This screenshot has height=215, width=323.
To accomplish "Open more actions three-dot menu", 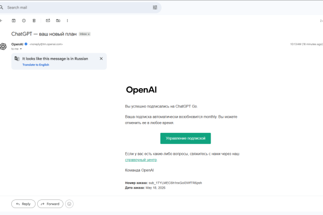I will point(67,20).
